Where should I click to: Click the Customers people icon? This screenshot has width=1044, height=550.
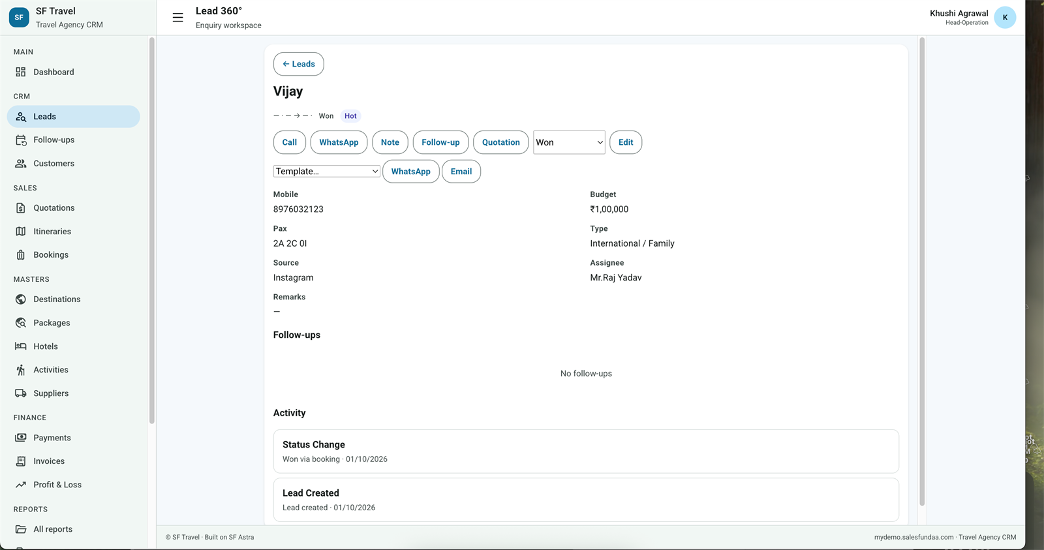[x=21, y=164]
